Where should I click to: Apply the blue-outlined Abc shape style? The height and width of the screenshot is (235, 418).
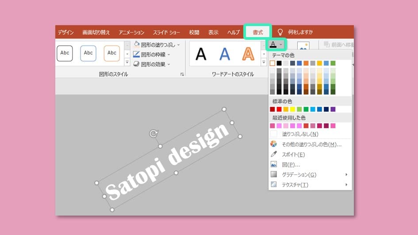tap(88, 53)
